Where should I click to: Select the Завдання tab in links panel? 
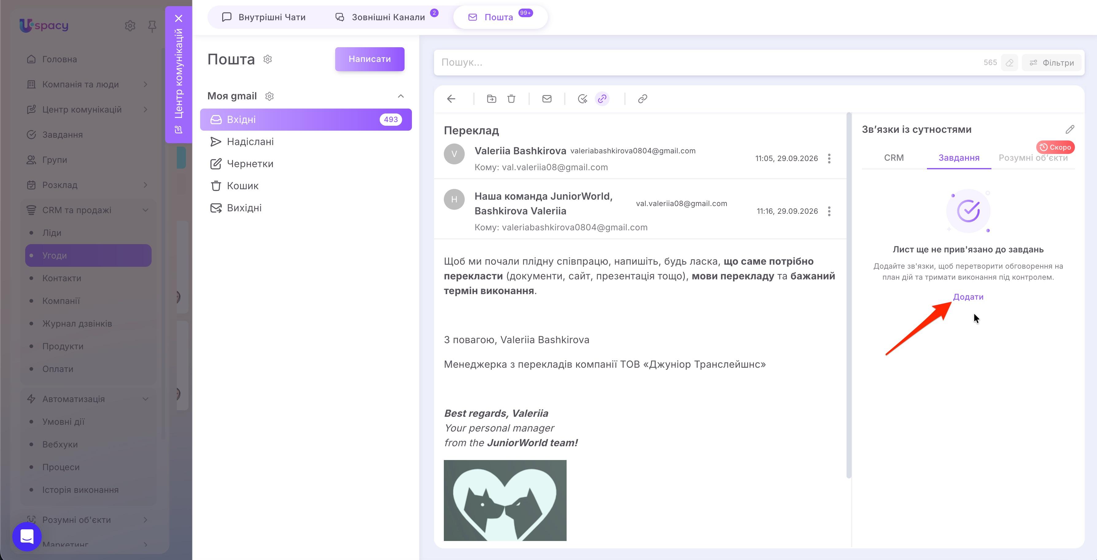coord(959,157)
